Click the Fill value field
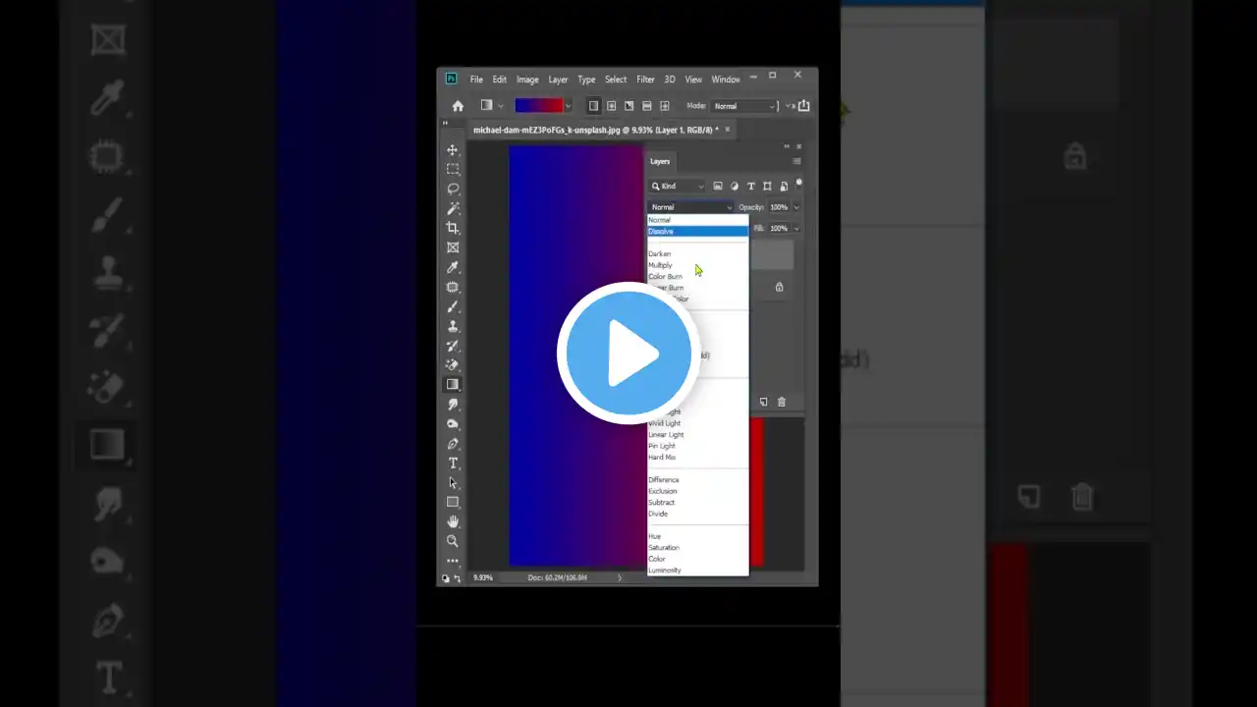The image size is (1257, 707). [x=779, y=228]
